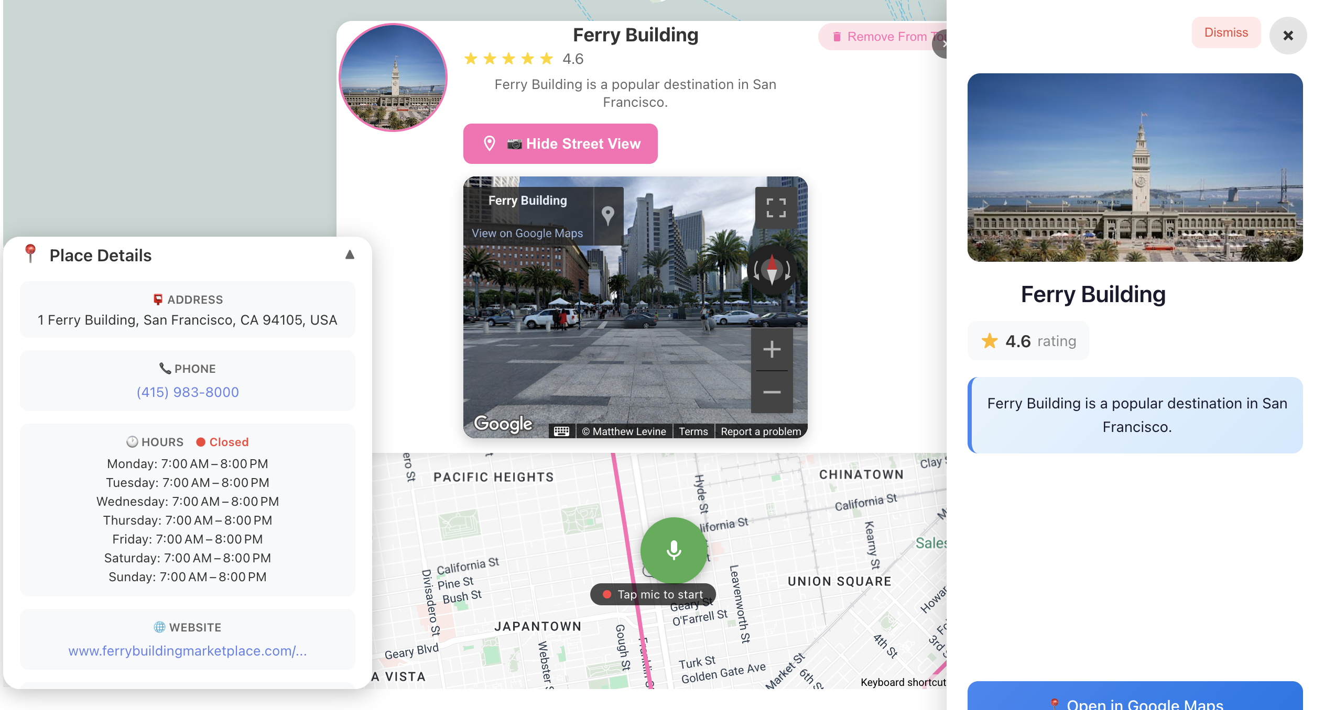Viewport: 1324px width, 710px height.
Task: Collapse the Place Details panel
Action: click(x=350, y=255)
